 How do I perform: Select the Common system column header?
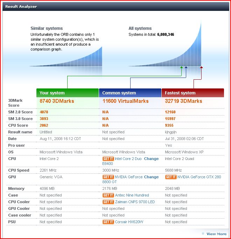(130, 93)
